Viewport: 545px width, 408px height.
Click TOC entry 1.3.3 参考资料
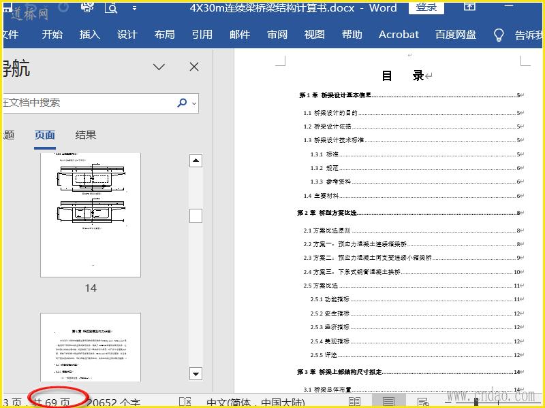tap(417, 182)
